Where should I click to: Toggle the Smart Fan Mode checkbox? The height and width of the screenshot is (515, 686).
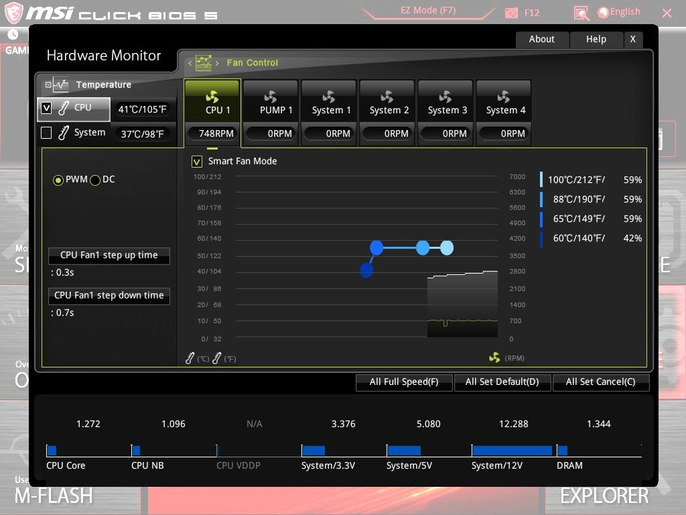click(x=197, y=162)
